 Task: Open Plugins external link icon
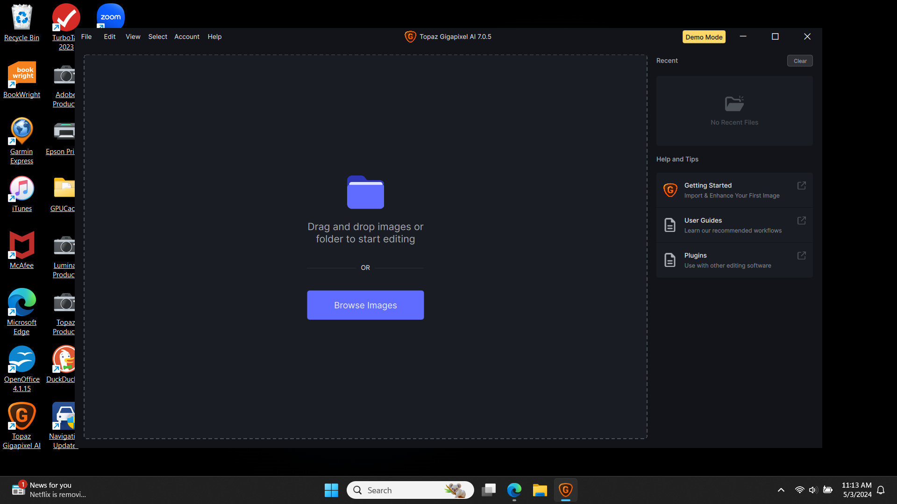click(x=801, y=256)
